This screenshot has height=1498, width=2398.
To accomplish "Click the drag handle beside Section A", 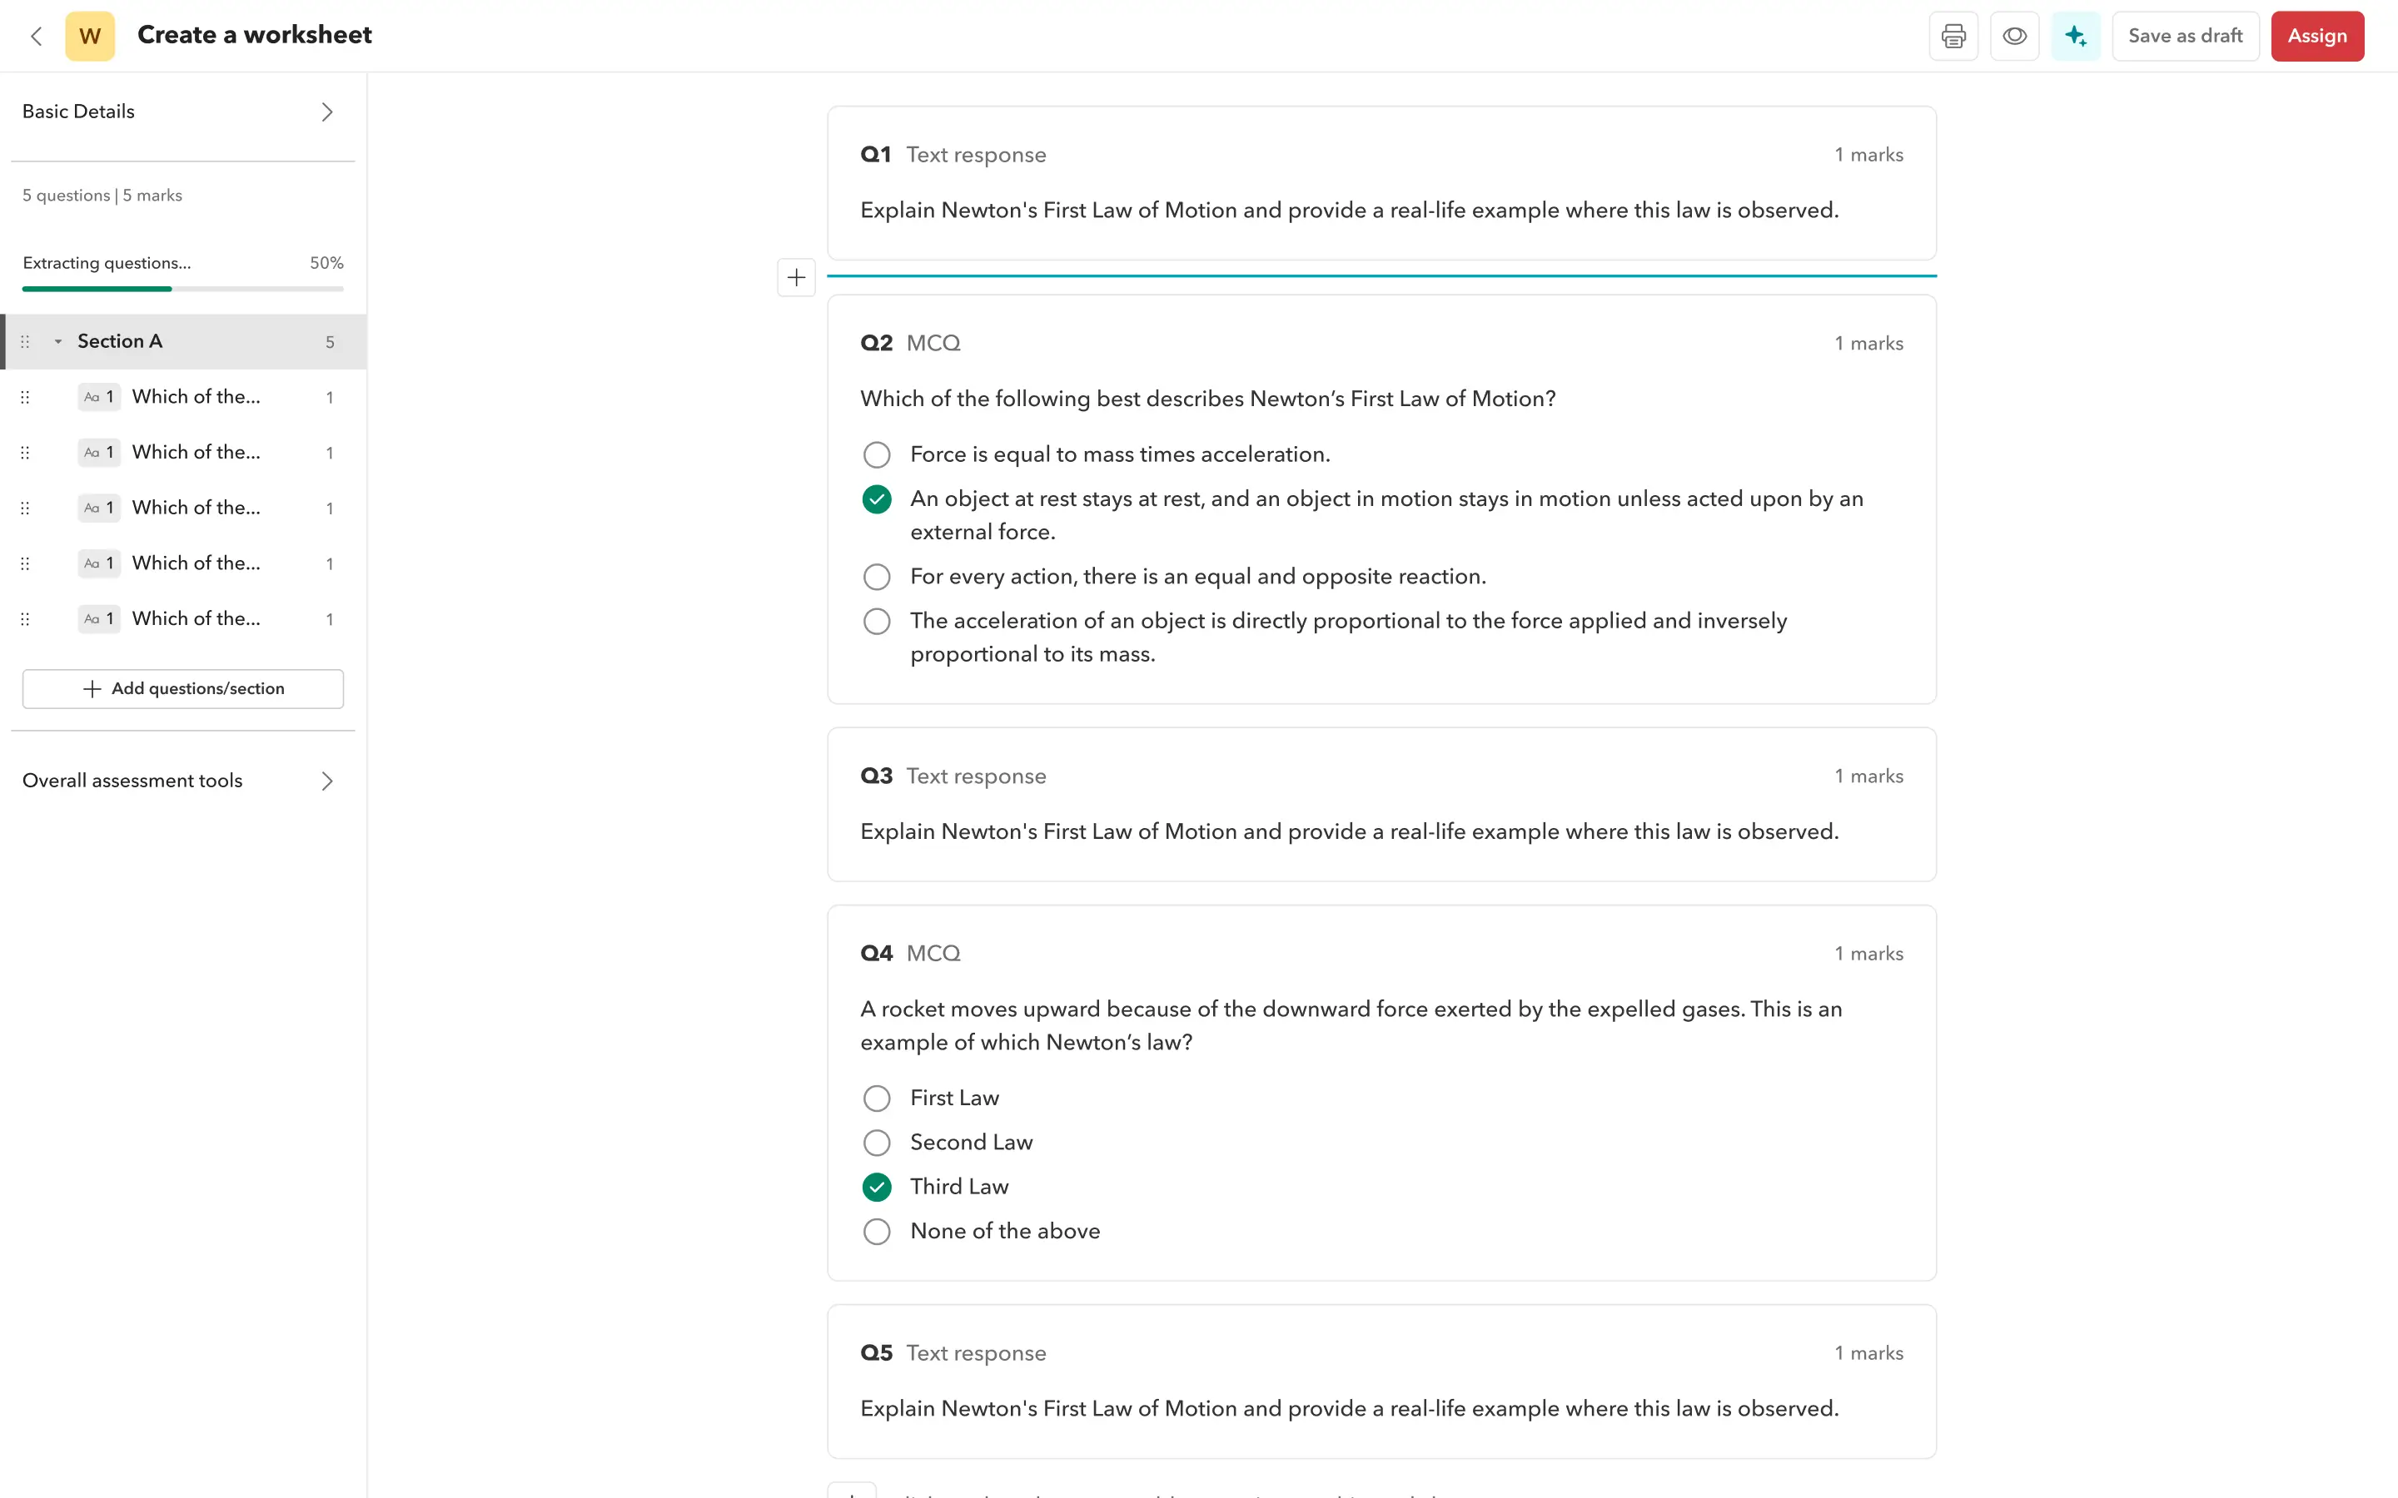I will 26,342.
